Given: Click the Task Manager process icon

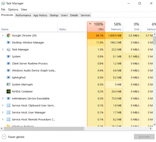Looking at the screenshot, I should coord(8,50).
